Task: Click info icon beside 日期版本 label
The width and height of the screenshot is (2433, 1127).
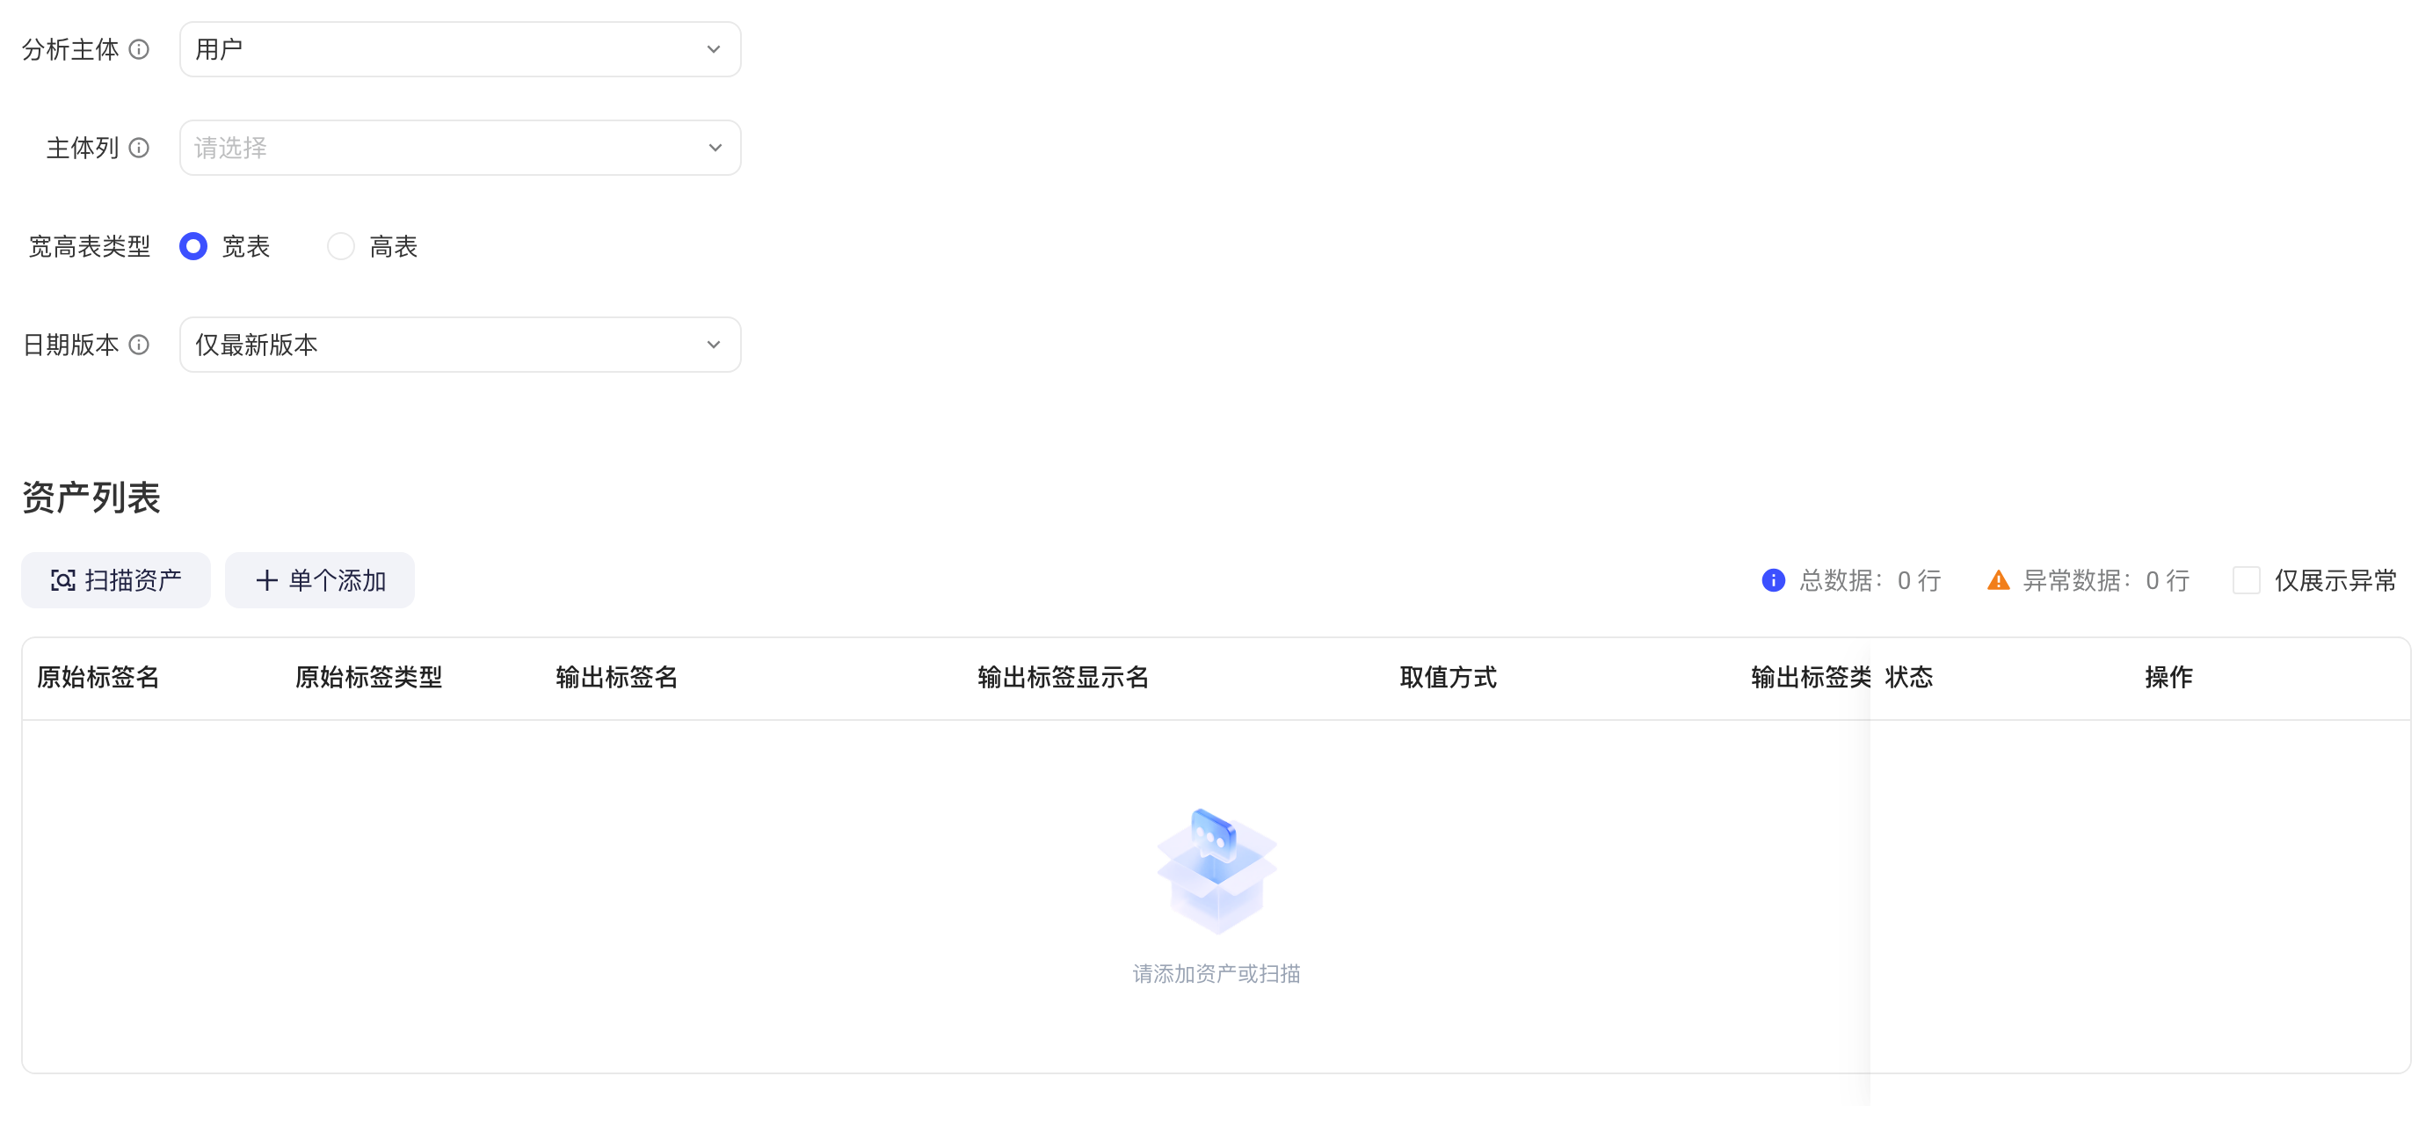Action: [x=139, y=345]
